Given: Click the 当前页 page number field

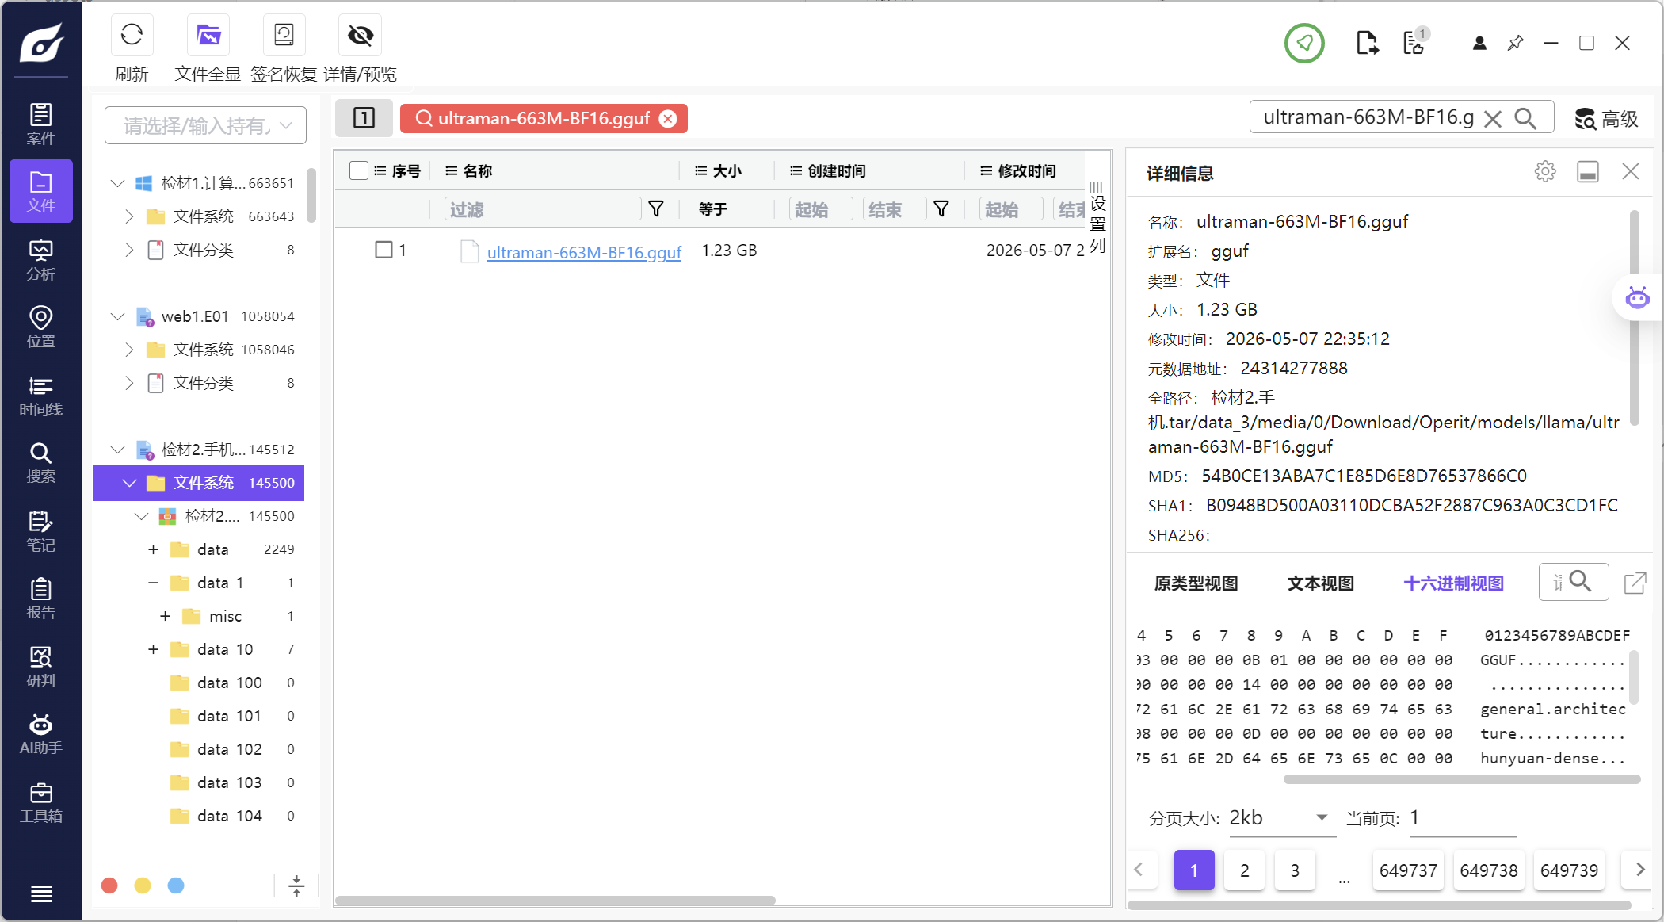Looking at the screenshot, I should coord(1463,818).
